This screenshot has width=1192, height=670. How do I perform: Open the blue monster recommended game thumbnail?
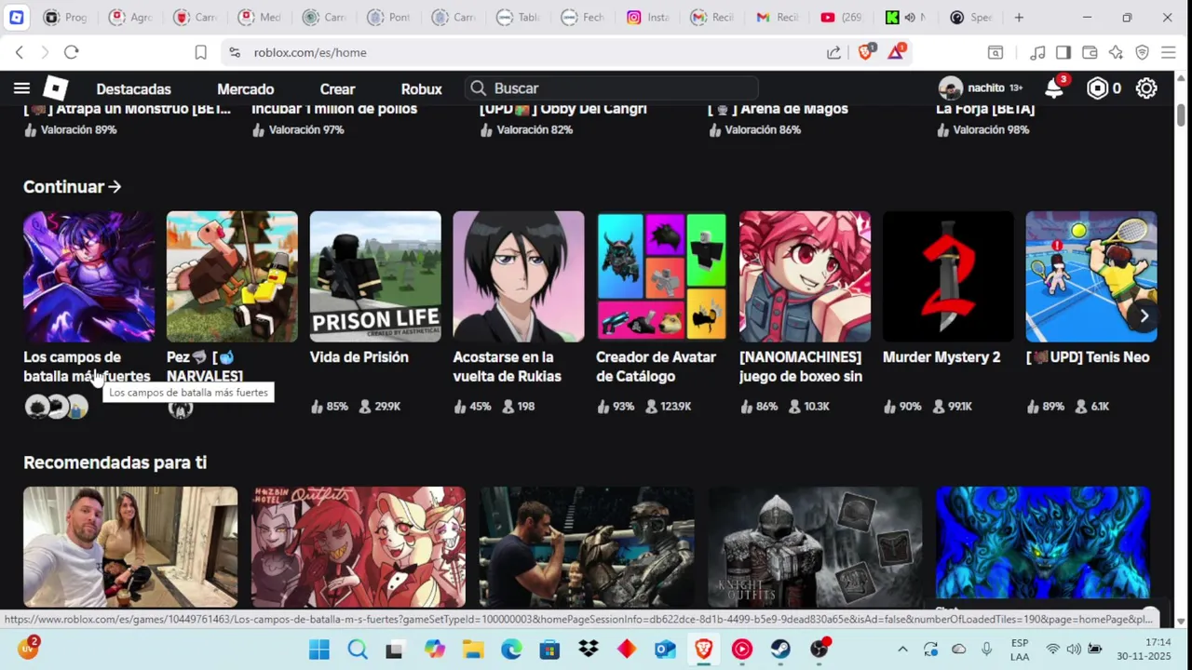(x=1043, y=547)
